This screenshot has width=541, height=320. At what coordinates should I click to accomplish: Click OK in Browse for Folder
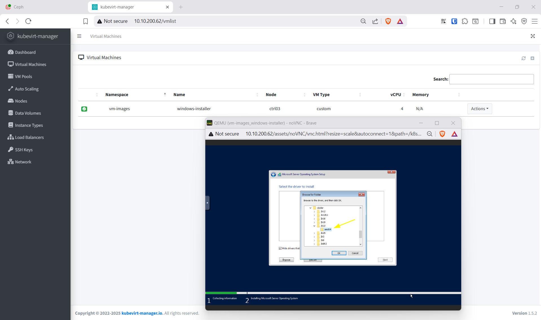(339, 253)
